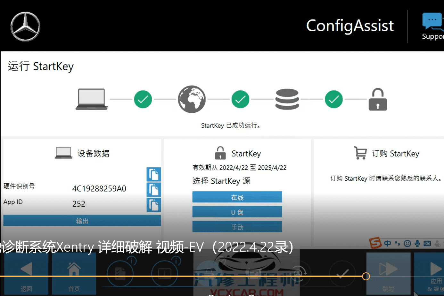Open the virtual keyboard from the Sogou bar
The image size is (444, 296).
click(x=427, y=243)
